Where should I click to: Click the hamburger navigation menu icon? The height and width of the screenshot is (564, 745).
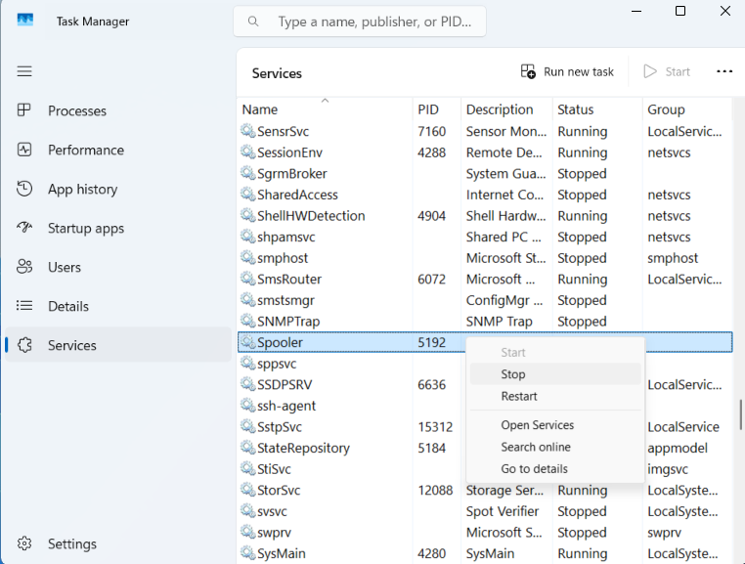point(24,71)
